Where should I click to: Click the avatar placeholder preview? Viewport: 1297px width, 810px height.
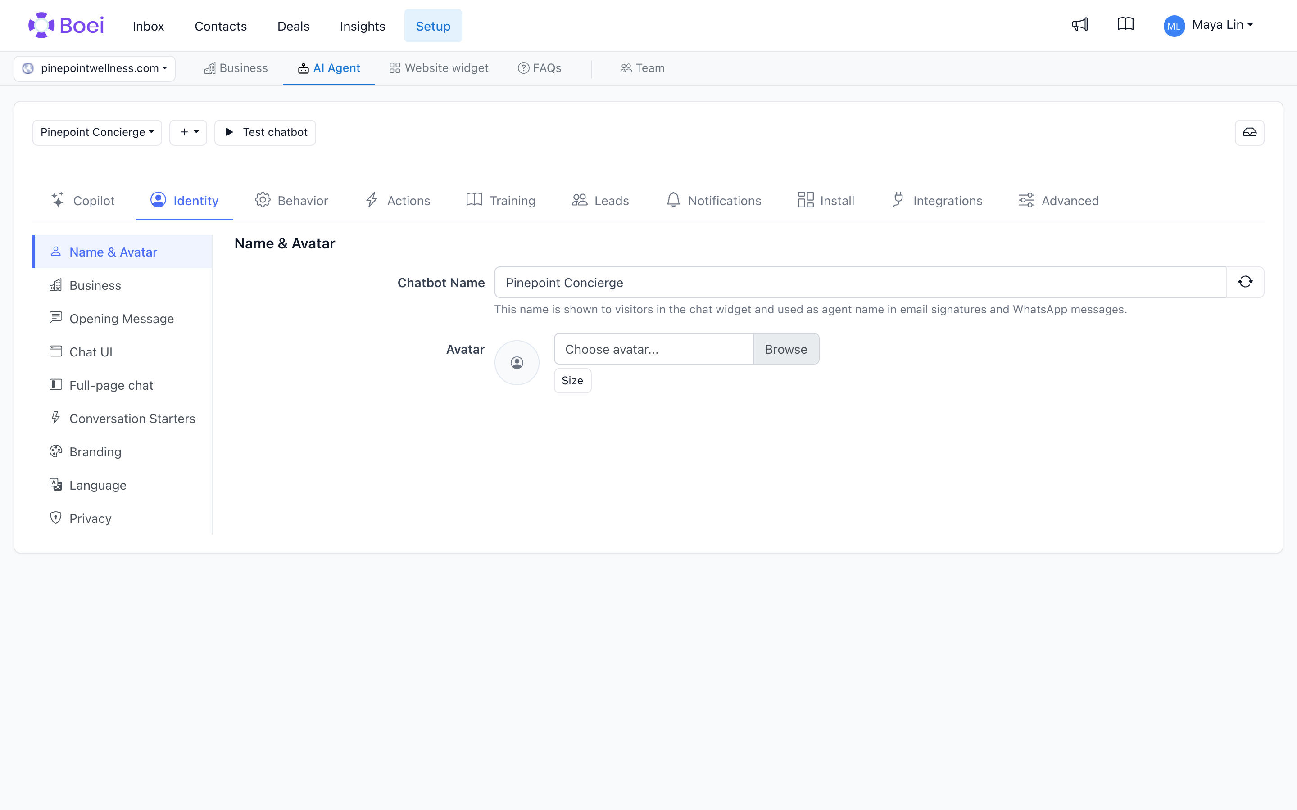tap(517, 363)
